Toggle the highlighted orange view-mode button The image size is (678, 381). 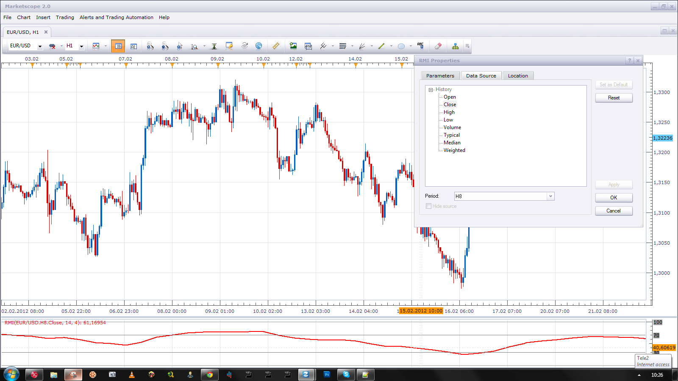click(118, 46)
